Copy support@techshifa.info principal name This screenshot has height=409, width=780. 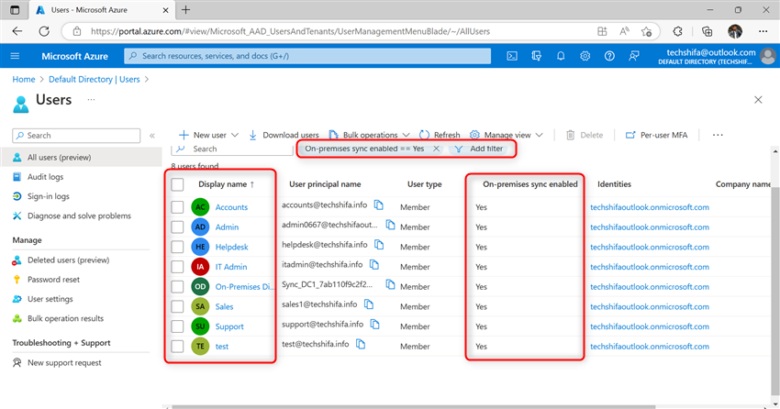click(375, 324)
